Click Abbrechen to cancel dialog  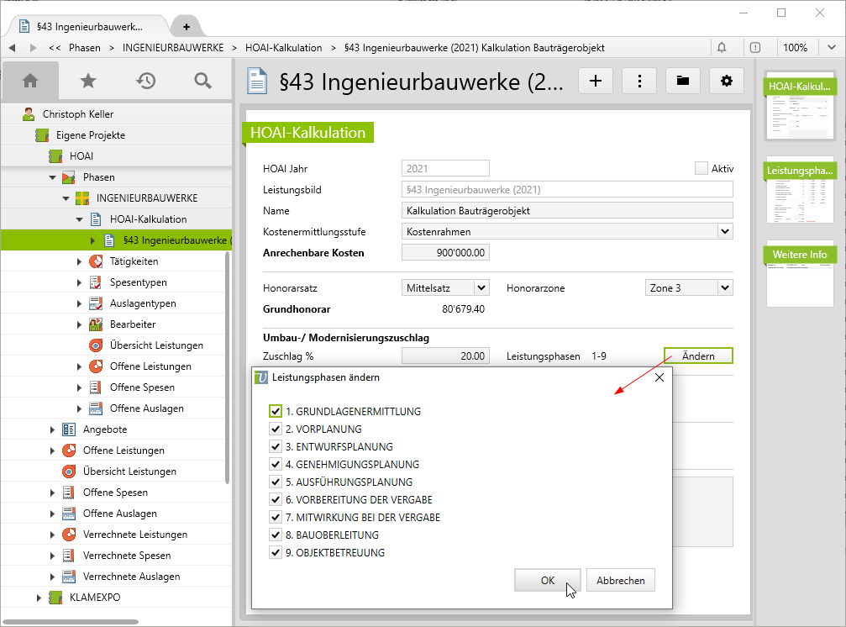coord(621,581)
